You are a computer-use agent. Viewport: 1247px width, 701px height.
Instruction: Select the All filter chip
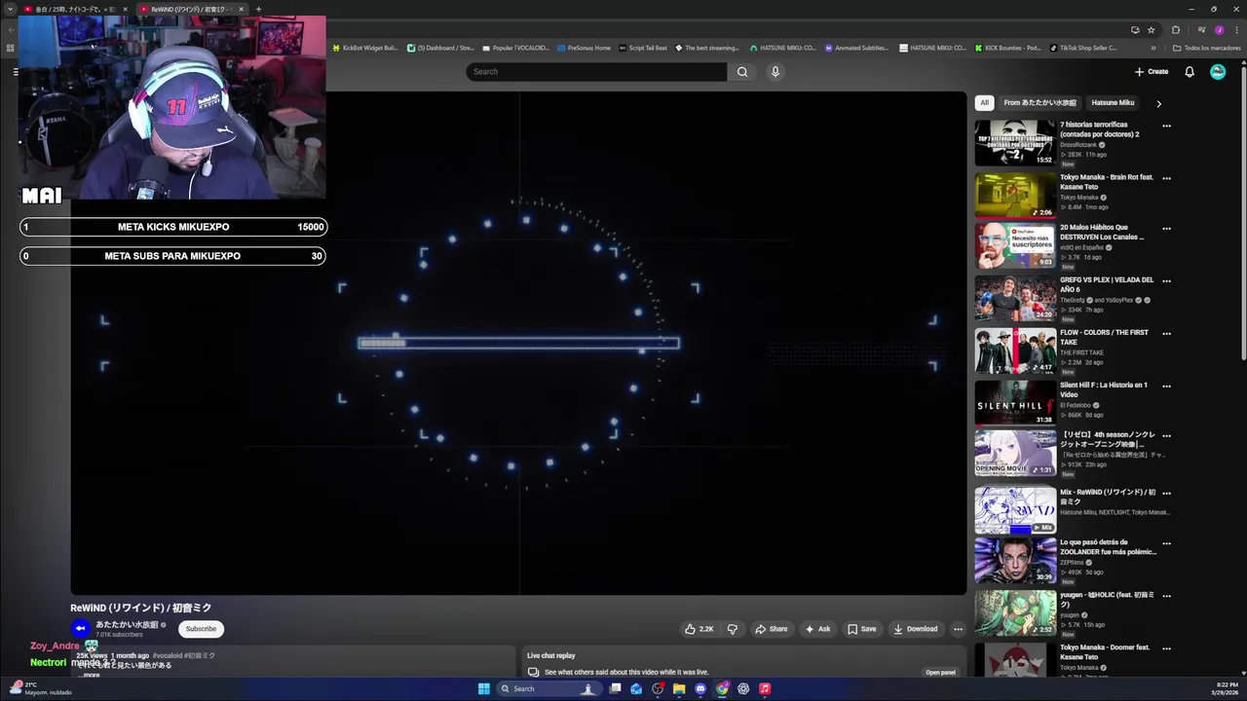(x=984, y=102)
